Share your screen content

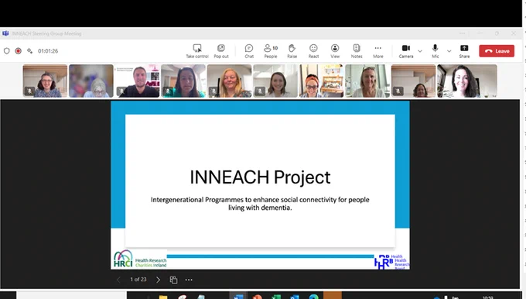(x=464, y=51)
